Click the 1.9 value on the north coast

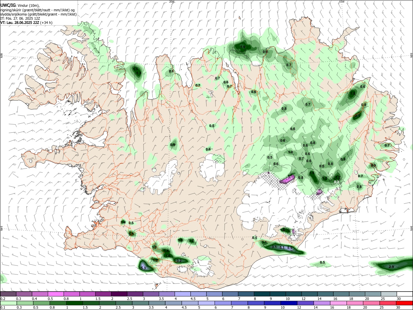[243, 47]
